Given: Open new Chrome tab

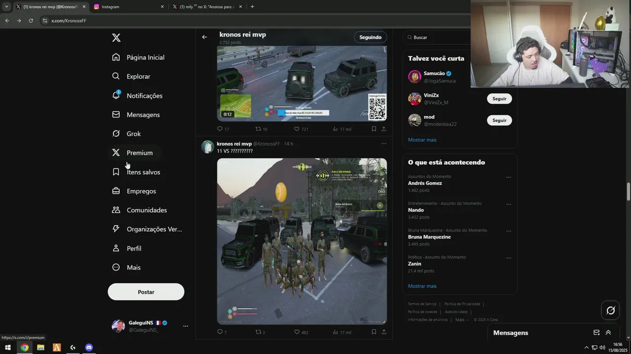Looking at the screenshot, I should pos(252,7).
